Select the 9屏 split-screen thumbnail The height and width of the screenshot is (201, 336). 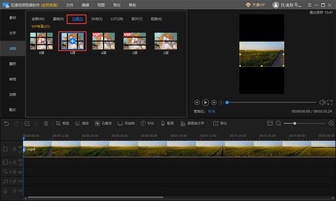point(41,41)
